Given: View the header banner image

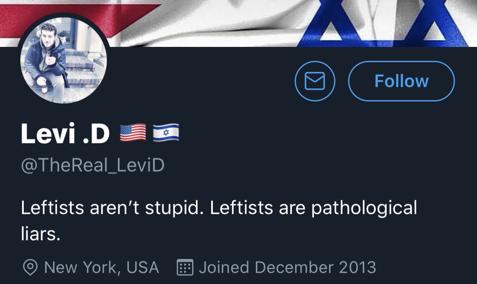Looking at the screenshot, I should [x=238, y=23].
